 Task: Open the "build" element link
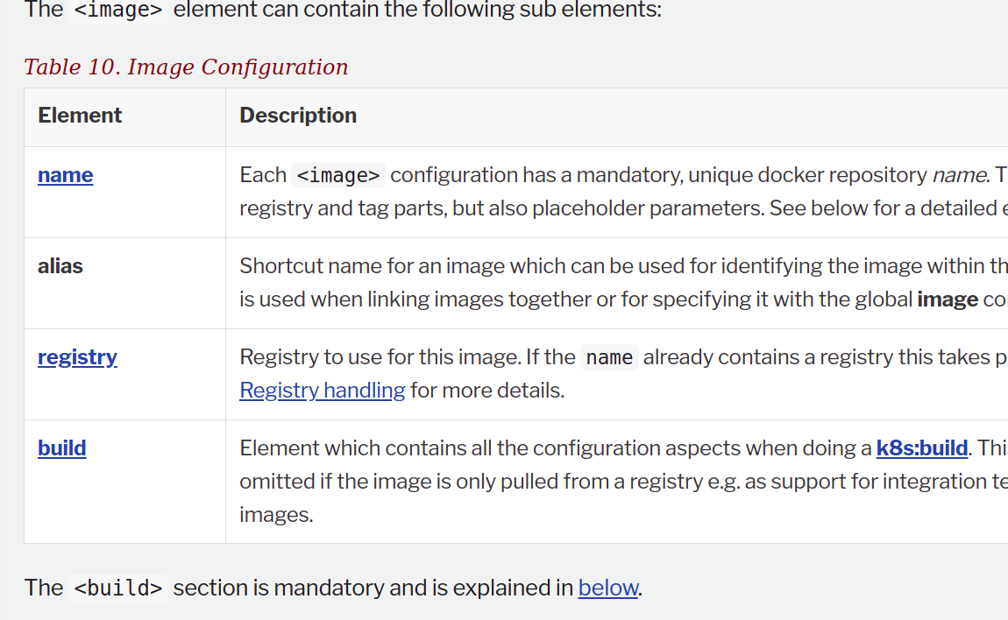click(61, 448)
